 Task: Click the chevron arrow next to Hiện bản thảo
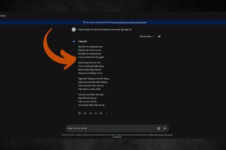[154, 36]
